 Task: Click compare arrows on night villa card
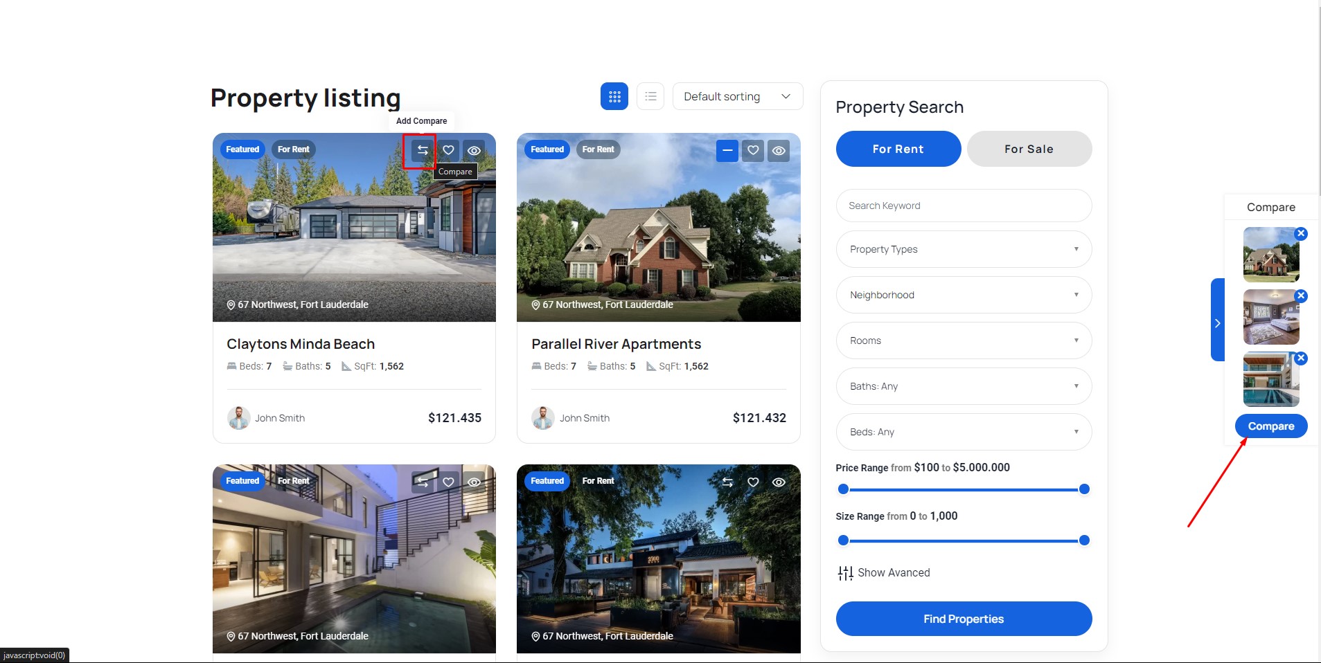[727, 482]
